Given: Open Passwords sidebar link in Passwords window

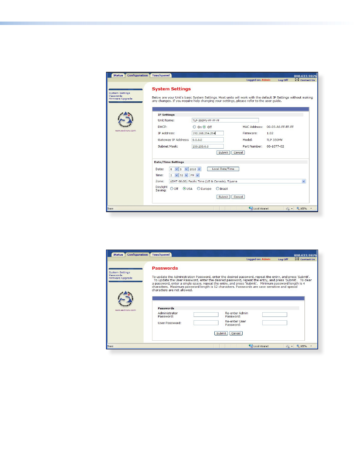Looking at the screenshot, I should [x=115, y=275].
